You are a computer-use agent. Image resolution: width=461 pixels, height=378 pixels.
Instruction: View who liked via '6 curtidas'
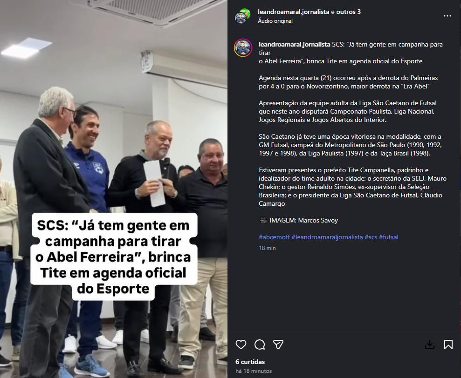(x=250, y=362)
